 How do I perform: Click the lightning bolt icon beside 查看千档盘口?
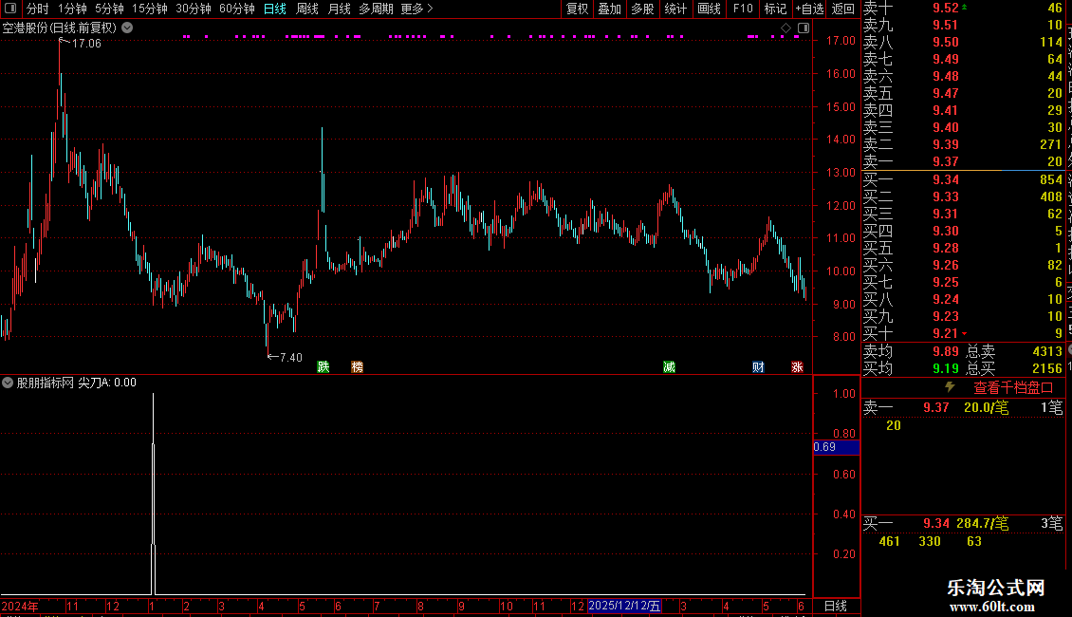[950, 387]
